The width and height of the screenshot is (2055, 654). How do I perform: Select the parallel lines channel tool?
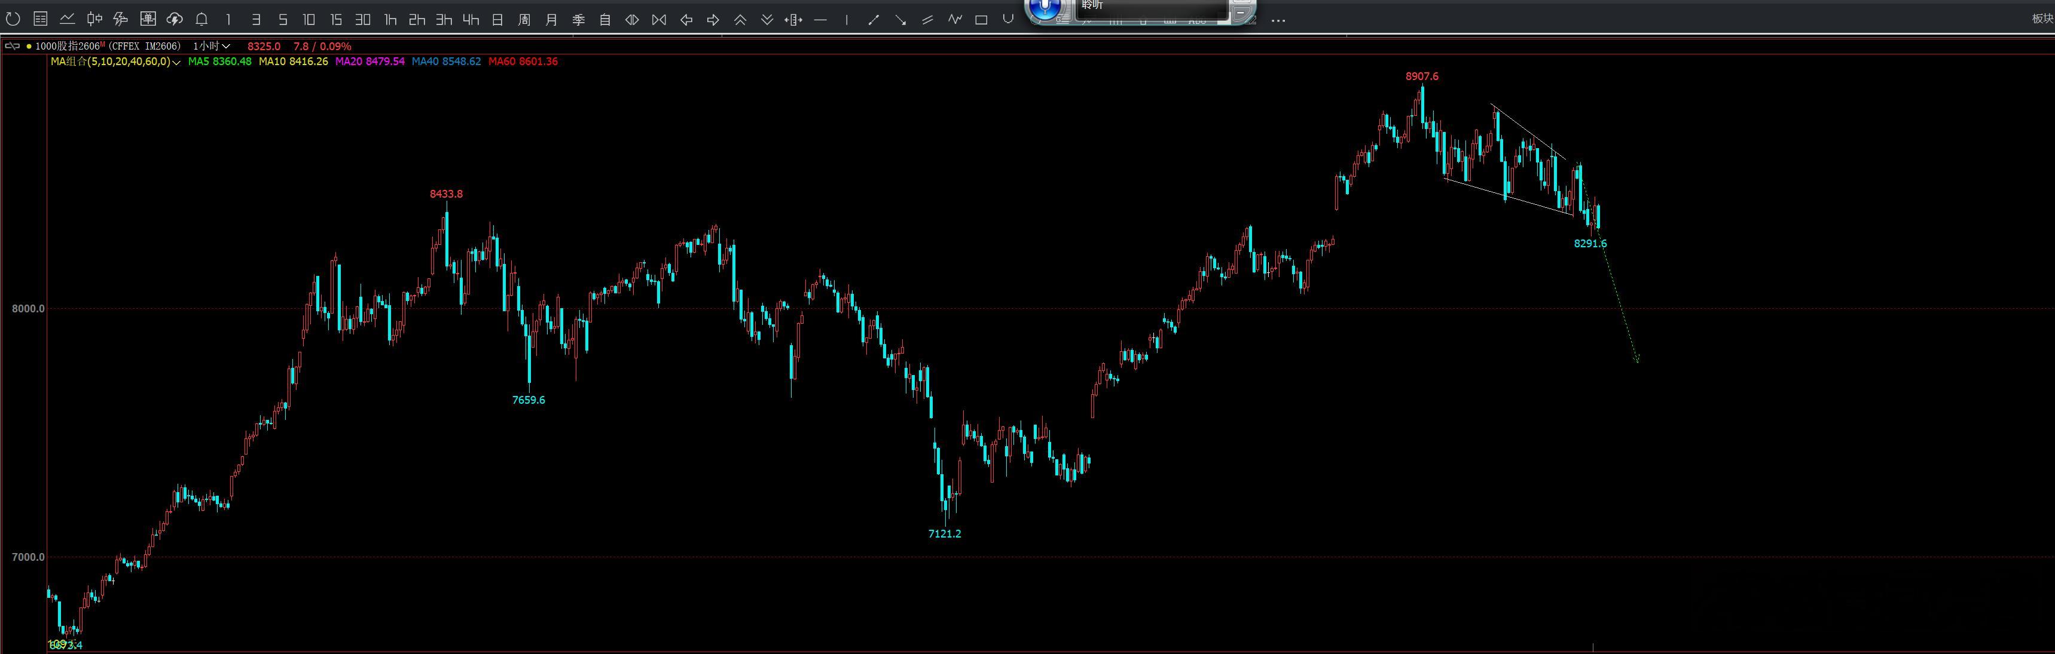(x=928, y=20)
